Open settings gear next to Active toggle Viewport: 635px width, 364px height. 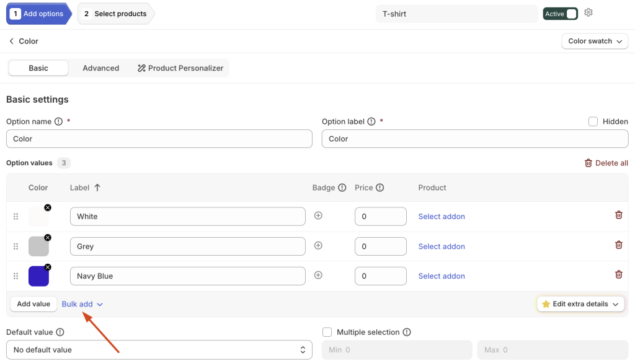pos(588,12)
